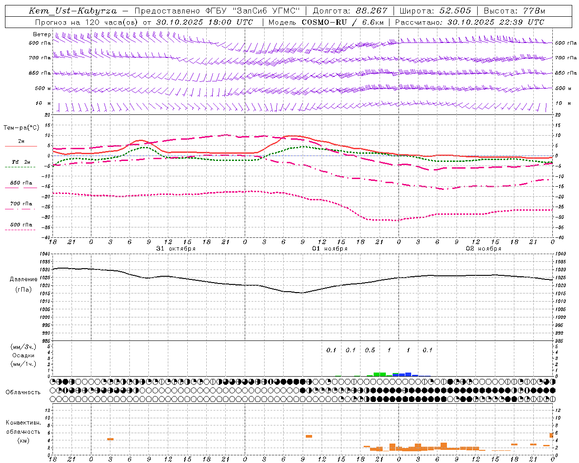The width and height of the screenshot is (579, 463).
Task: Click the (мм/1ч.) unit label
Action: pos(23,364)
